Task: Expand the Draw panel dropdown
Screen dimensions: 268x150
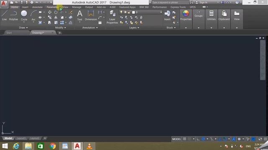Action: pyautogui.click(x=23, y=27)
